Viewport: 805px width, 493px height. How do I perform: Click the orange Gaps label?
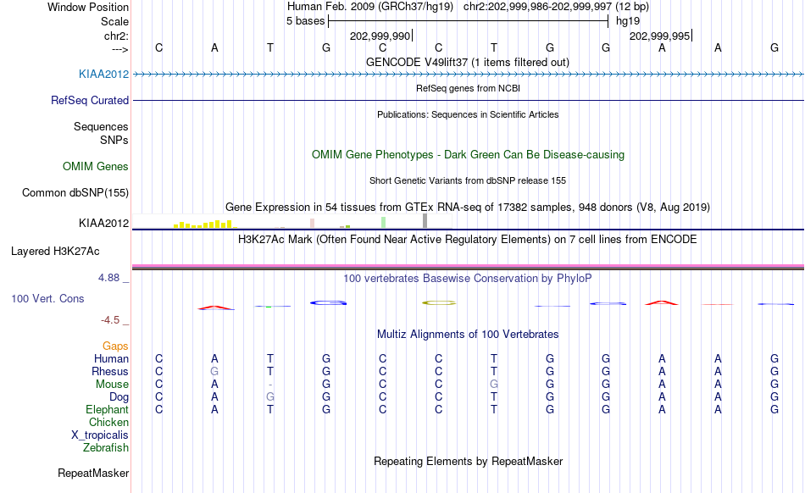115,346
